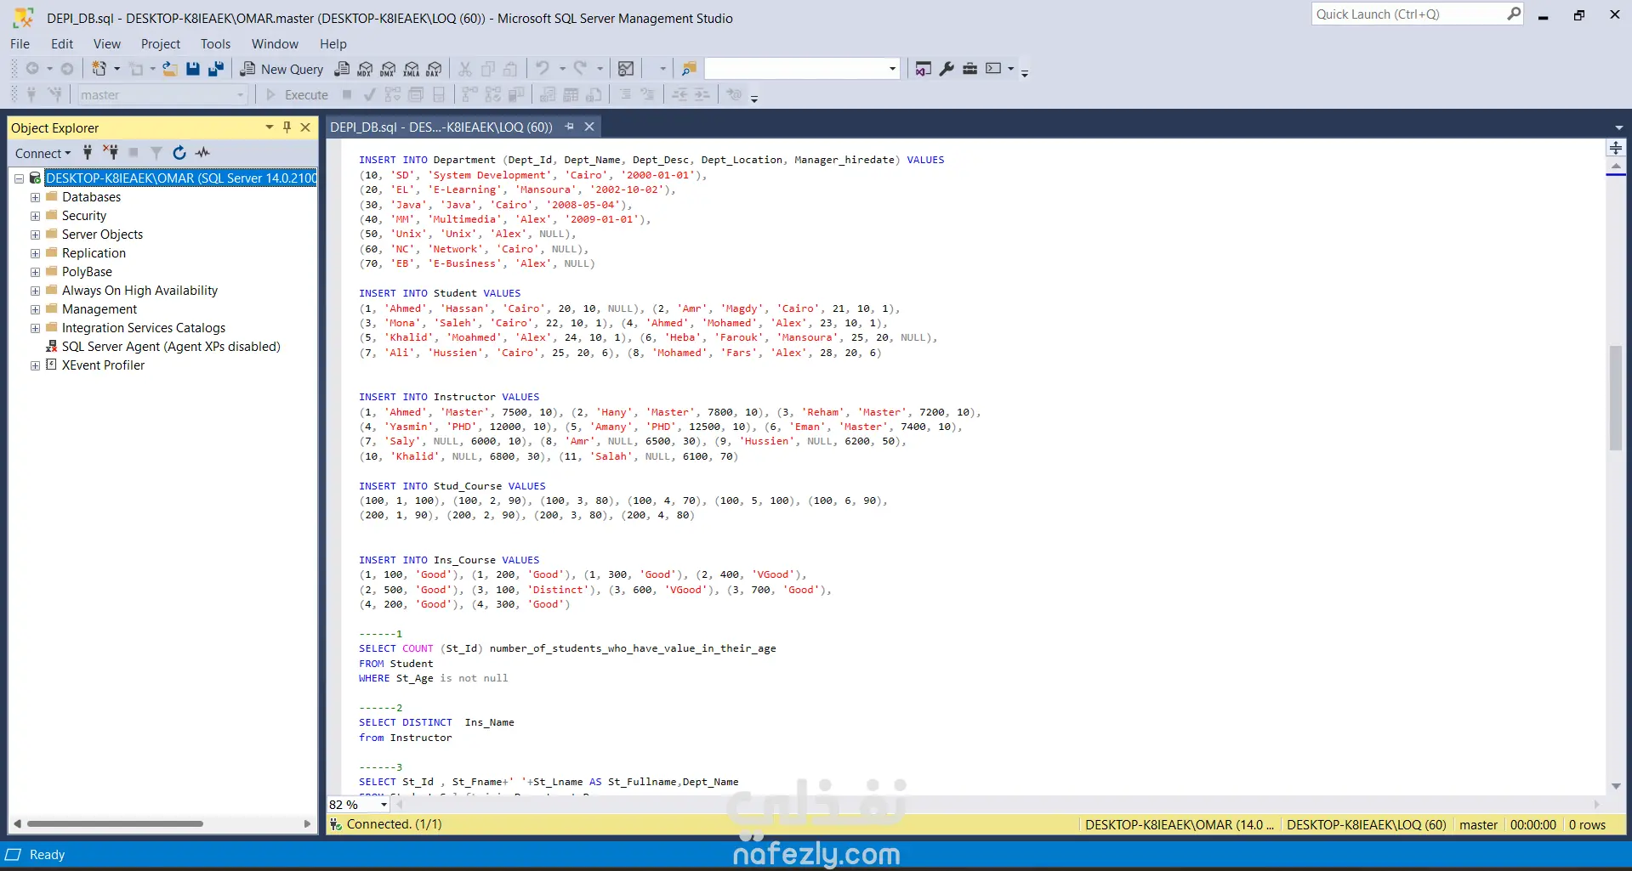Collapse the DESKTOP-K8IEAEK\OMAR server node
This screenshot has height=871, width=1632.
(x=19, y=178)
